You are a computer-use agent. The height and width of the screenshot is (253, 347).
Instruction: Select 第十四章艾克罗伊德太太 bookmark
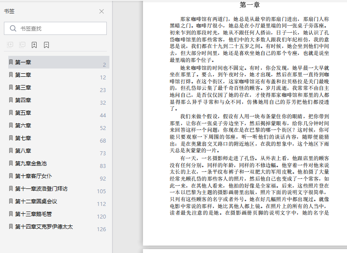pos(59,226)
